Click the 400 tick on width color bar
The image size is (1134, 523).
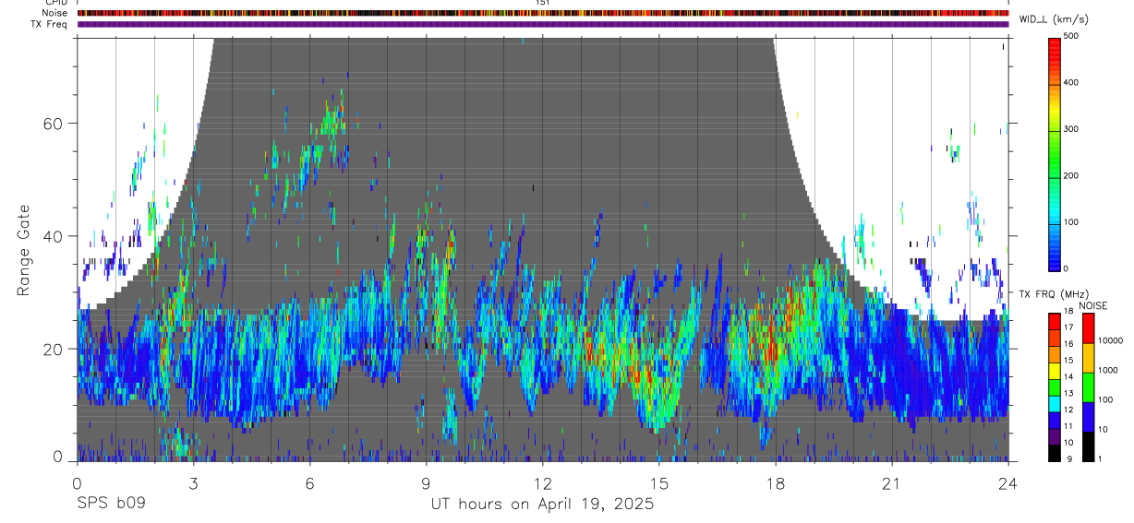(1072, 83)
